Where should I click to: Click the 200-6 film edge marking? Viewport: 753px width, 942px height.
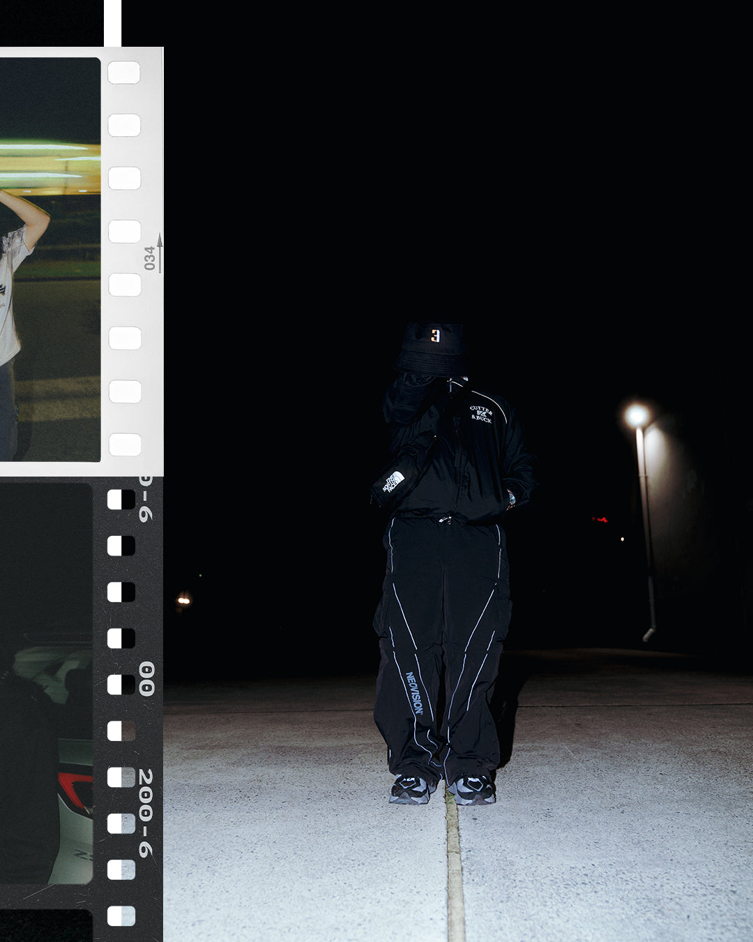pyautogui.click(x=146, y=813)
